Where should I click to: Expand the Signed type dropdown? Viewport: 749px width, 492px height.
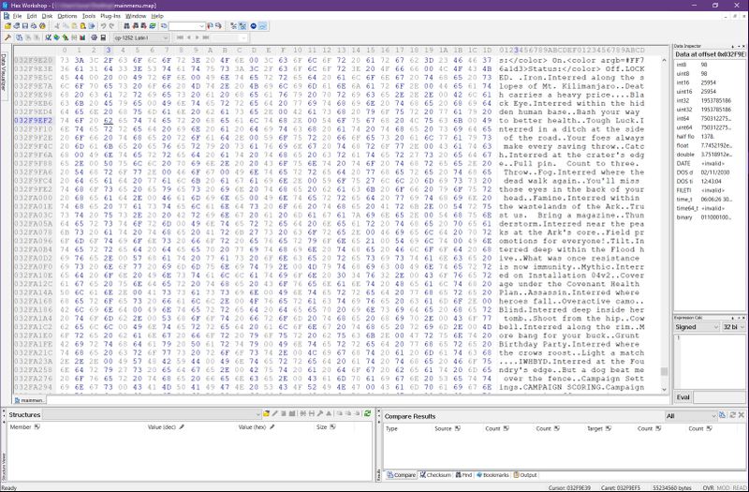pyautogui.click(x=698, y=326)
